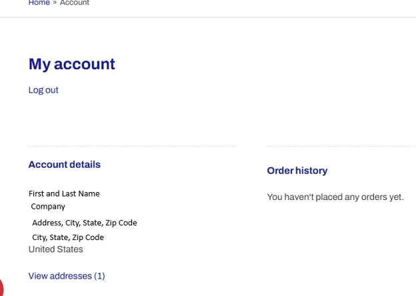Click the My account heading

72,64
